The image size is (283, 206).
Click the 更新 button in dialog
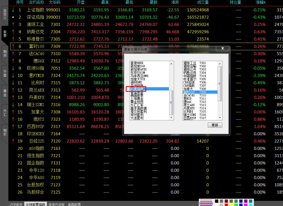click(x=215, y=125)
